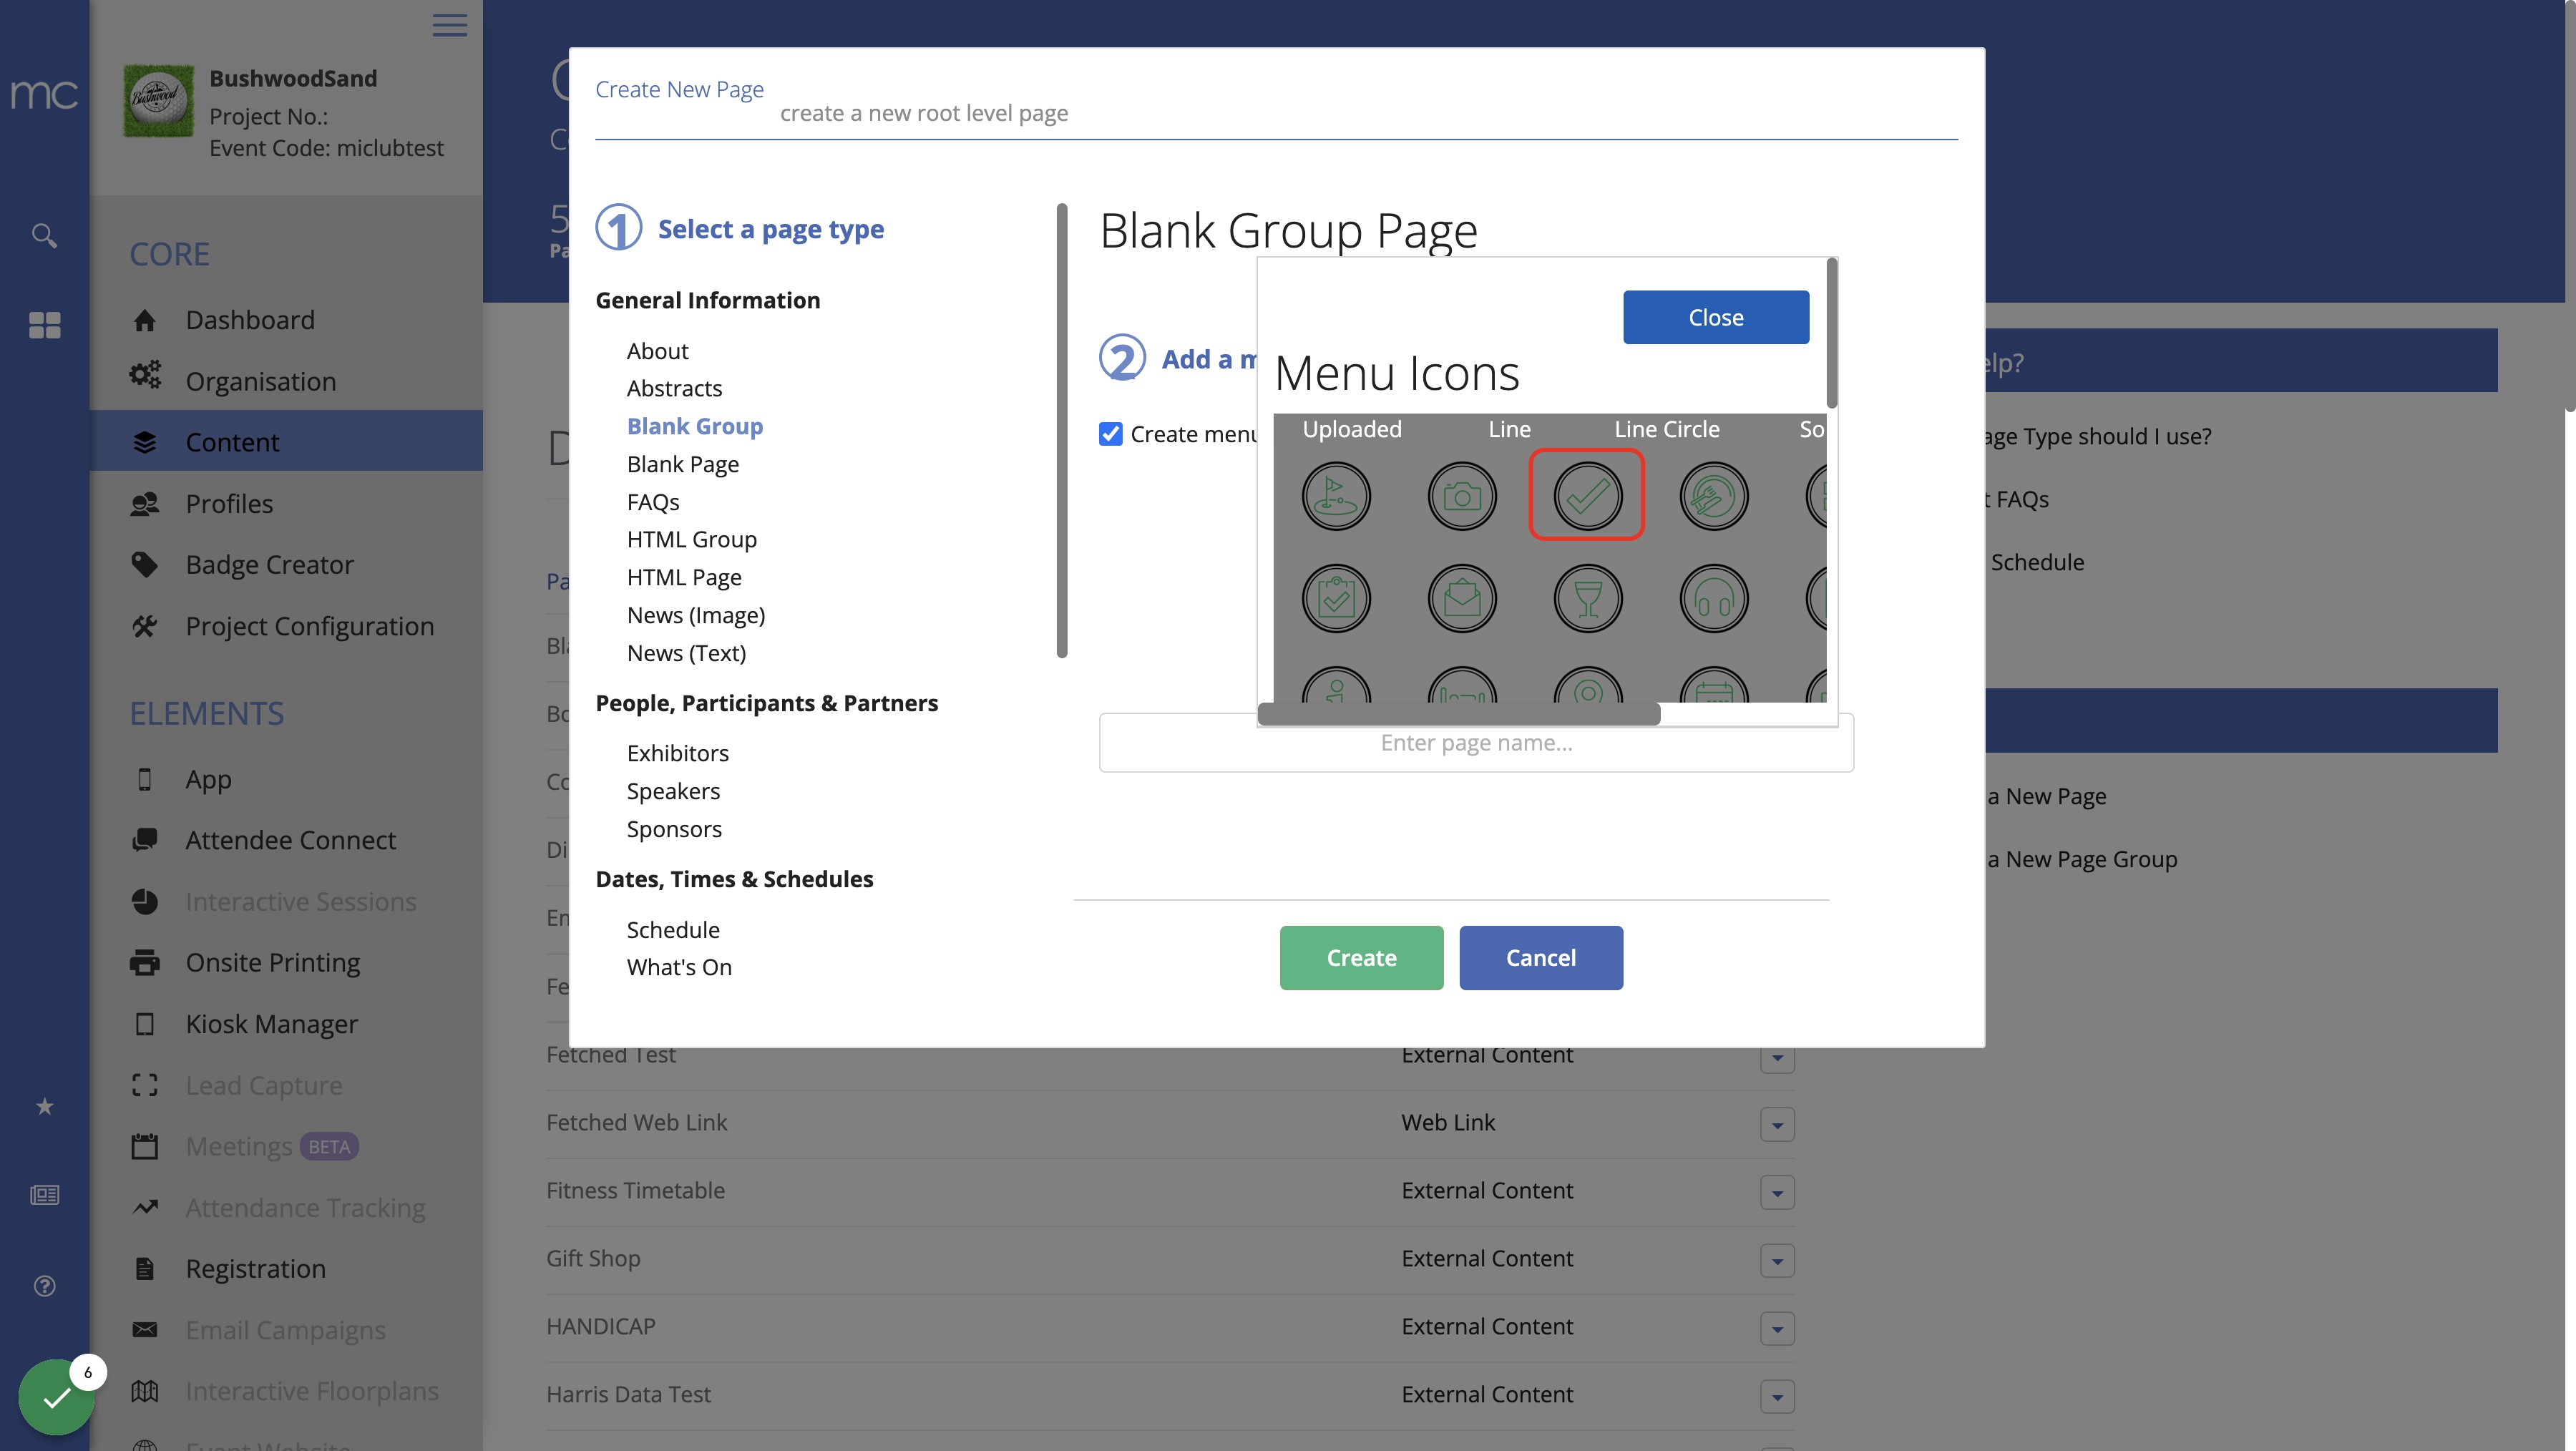The width and height of the screenshot is (2576, 1451).
Task: Select the What's On page type
Action: coord(678,967)
